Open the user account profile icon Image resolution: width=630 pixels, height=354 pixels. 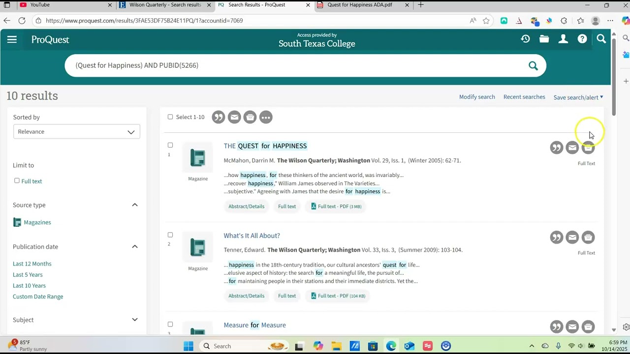[x=563, y=39]
